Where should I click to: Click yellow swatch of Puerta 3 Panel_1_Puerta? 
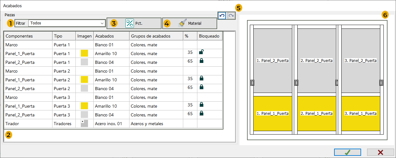(84, 106)
